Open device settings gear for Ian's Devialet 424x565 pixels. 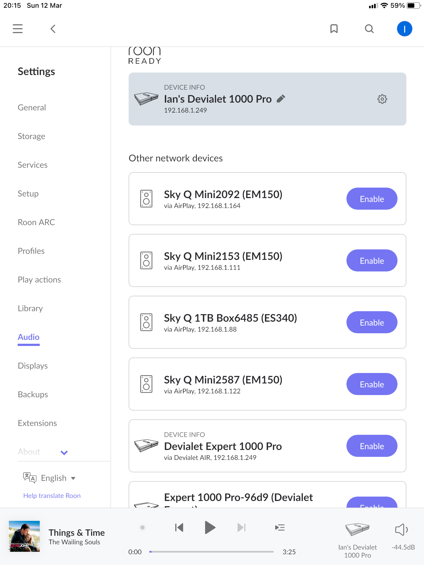(382, 99)
